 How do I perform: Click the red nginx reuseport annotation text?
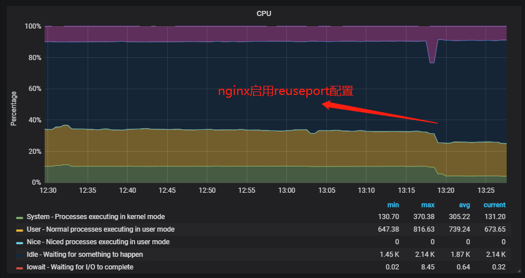(286, 92)
